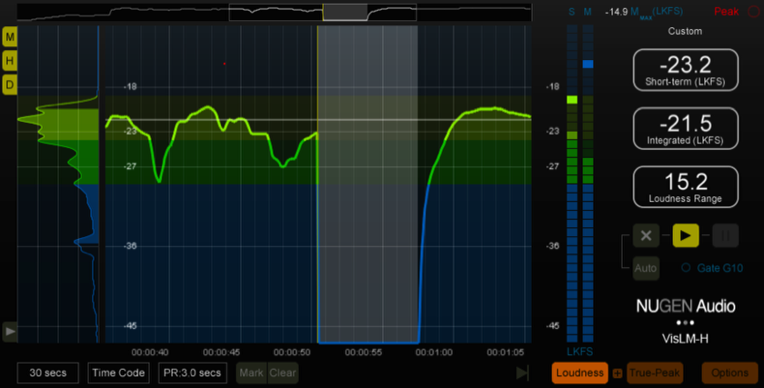Switch to True-Peak view
The image size is (764, 388).
coord(654,373)
